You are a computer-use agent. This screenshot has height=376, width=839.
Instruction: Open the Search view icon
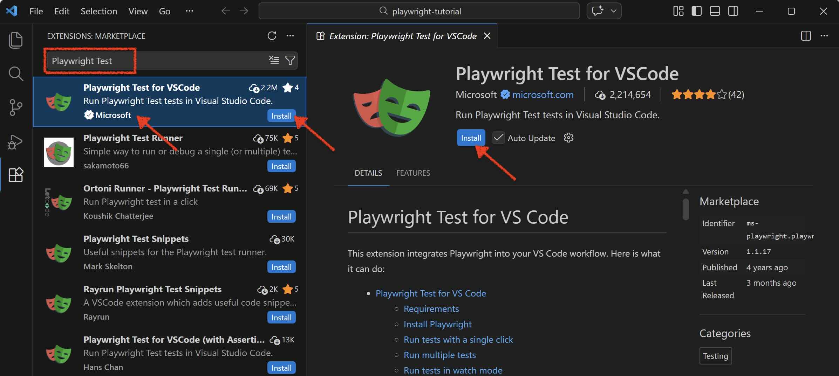[x=15, y=74]
